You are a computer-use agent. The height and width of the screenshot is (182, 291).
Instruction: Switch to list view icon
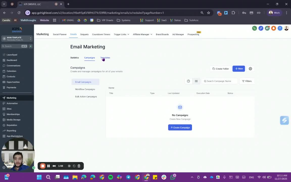point(196,81)
